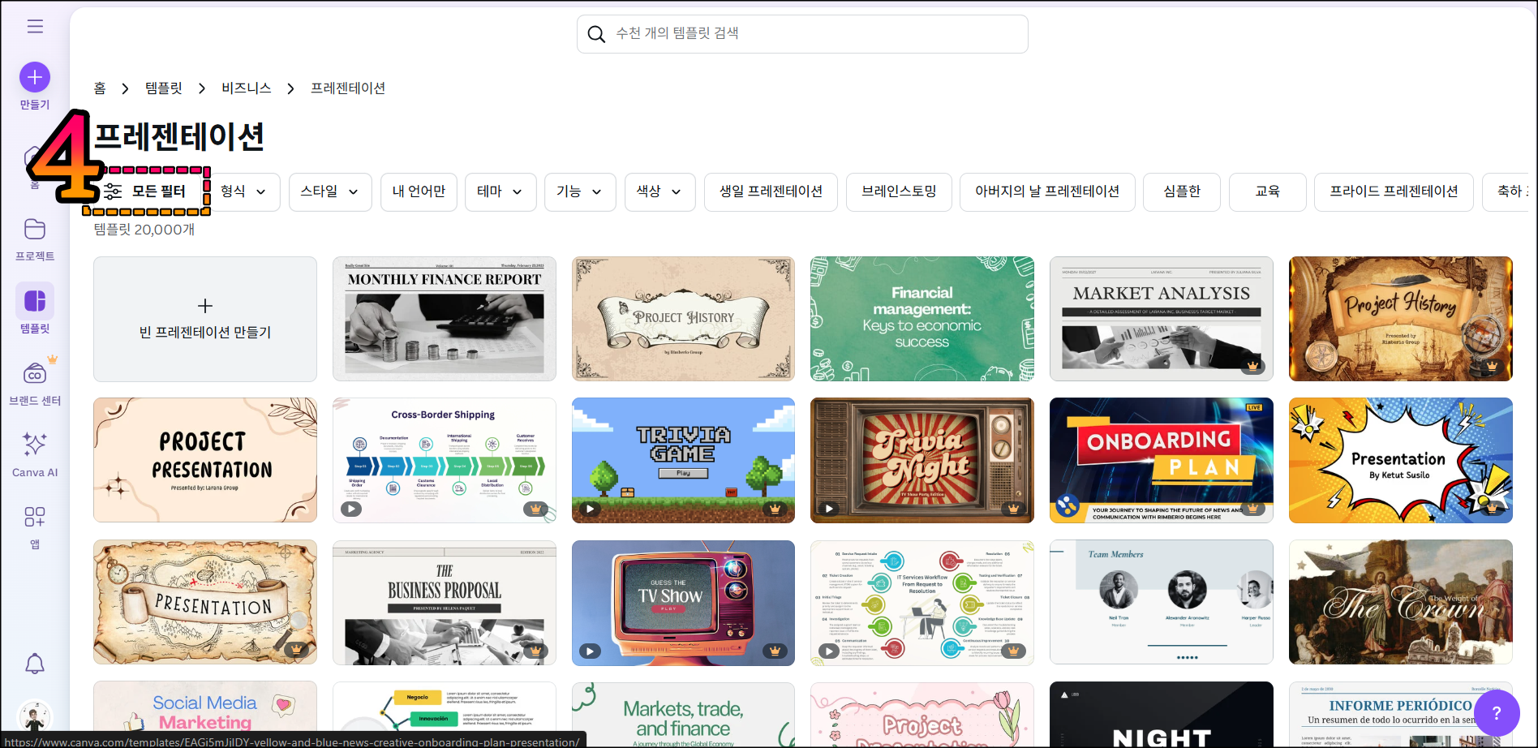Image resolution: width=1538 pixels, height=748 pixels.
Task: Click crown icon on Trivia Game template
Action: (775, 509)
